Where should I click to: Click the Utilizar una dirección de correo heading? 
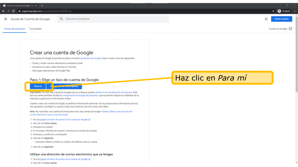pyautogui.click(x=71, y=154)
